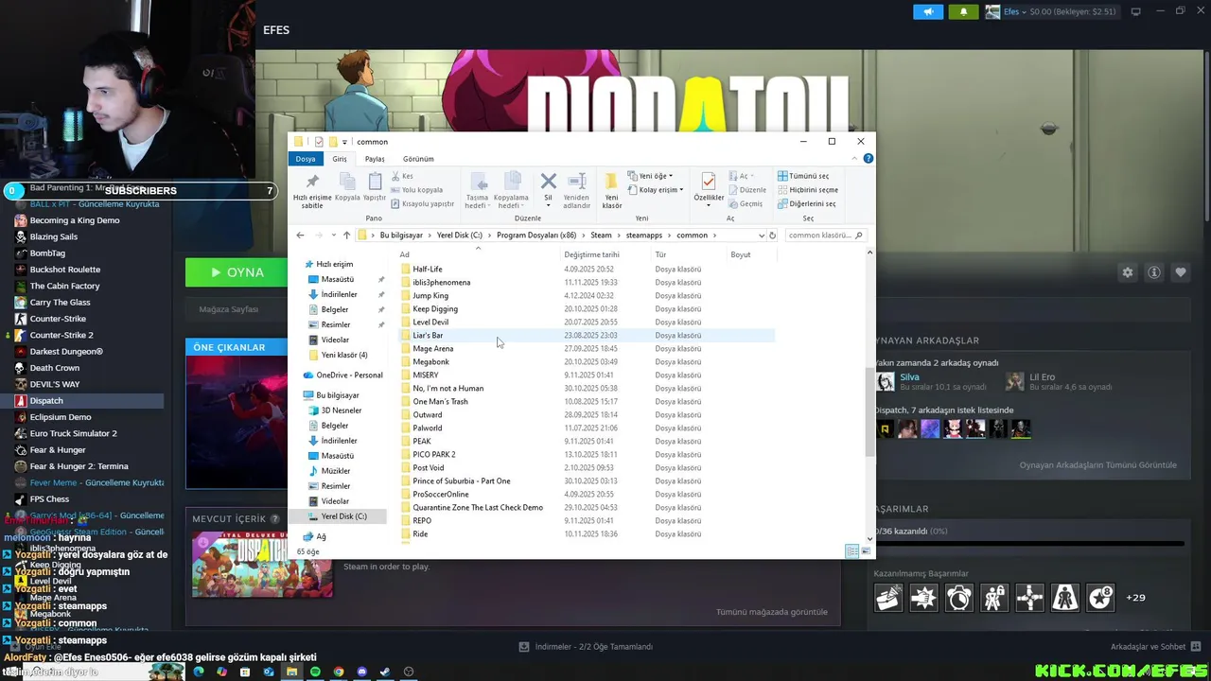The width and height of the screenshot is (1211, 681).
Task: Switch to the Giriş ribbon tab
Action: [340, 159]
